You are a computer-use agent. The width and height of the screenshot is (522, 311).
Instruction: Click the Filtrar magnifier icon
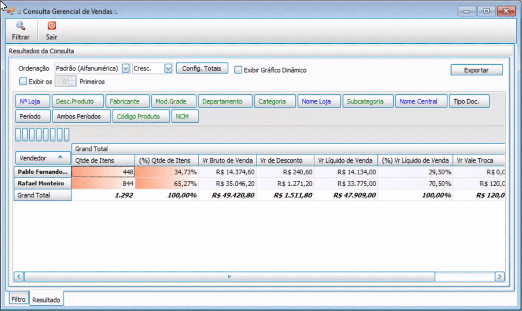coord(21,26)
